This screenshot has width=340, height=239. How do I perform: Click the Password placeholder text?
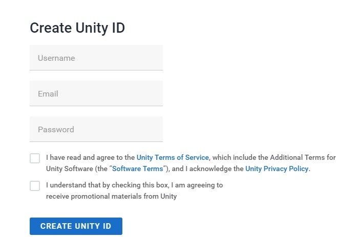(x=56, y=130)
